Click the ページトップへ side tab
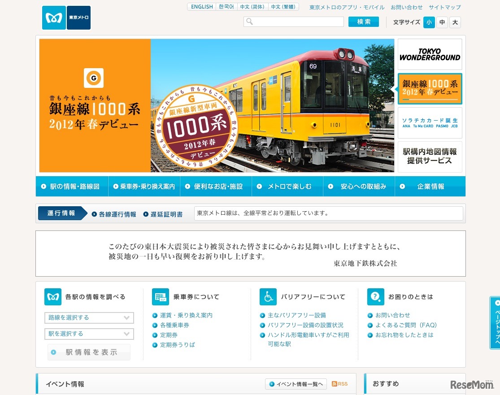 [495, 323]
